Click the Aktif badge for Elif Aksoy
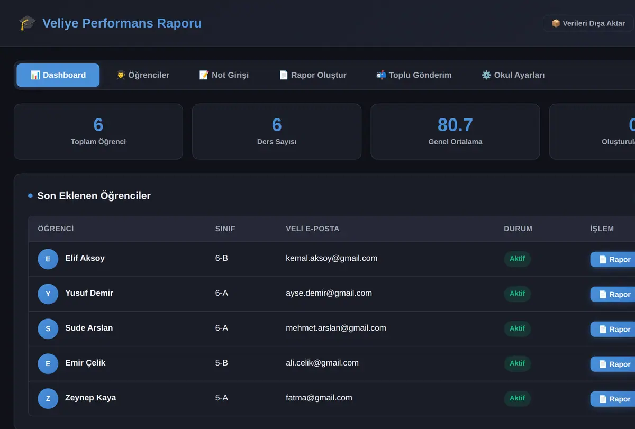The image size is (635, 429). (517, 259)
